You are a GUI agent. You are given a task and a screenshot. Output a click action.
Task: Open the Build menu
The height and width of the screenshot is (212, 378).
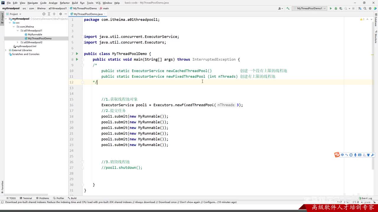(75, 3)
